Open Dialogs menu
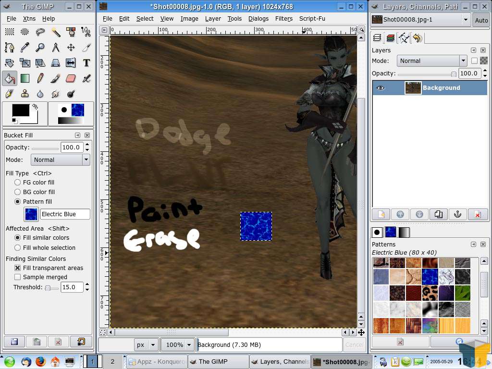Image resolution: width=492 pixels, height=369 pixels. (x=258, y=19)
